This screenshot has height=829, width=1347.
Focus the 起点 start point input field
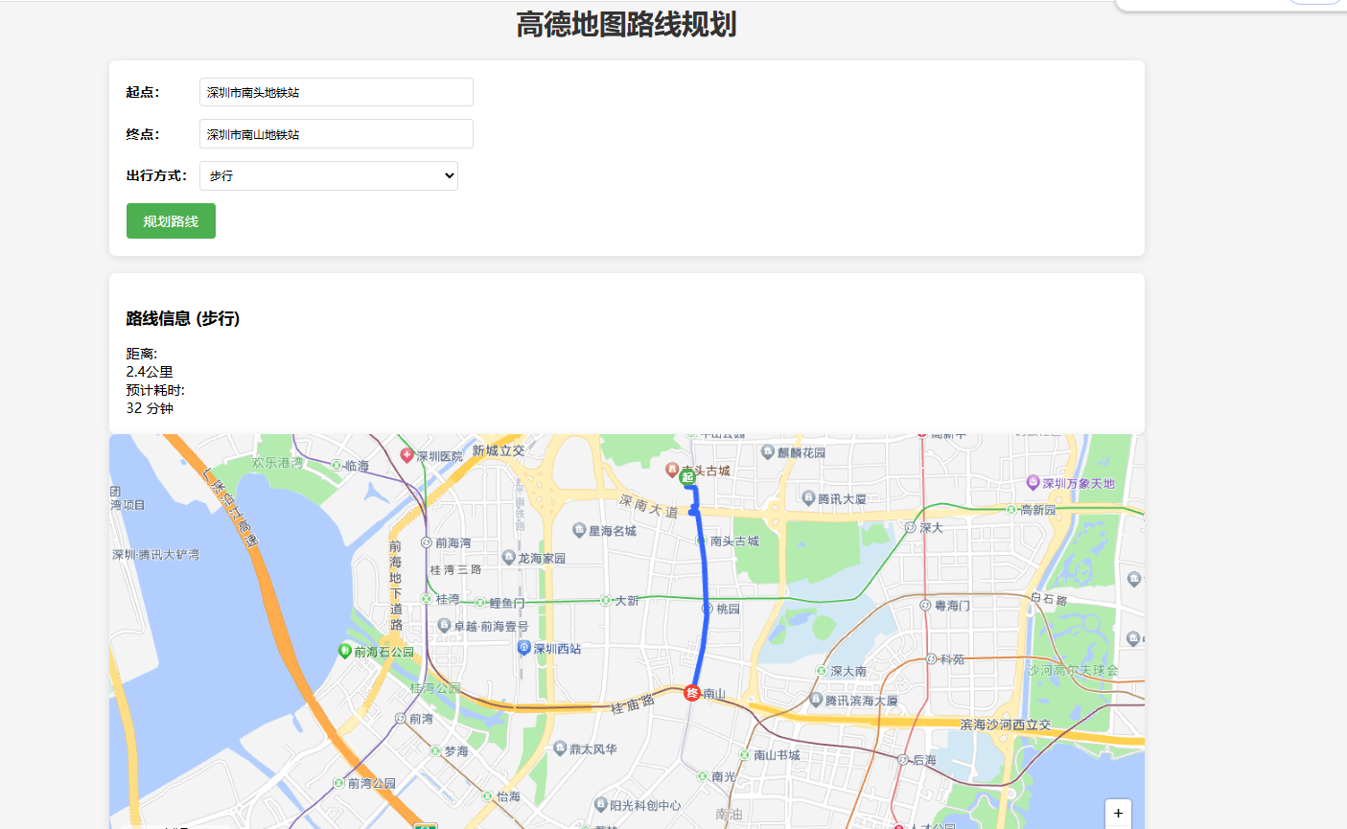pos(337,92)
